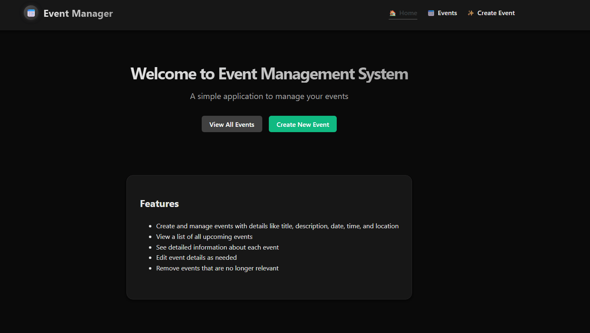Click the underlined Home link

point(408,13)
